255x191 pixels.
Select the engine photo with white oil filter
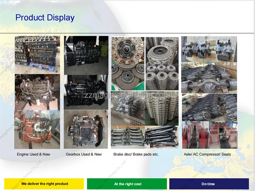pyautogui.click(x=37, y=92)
